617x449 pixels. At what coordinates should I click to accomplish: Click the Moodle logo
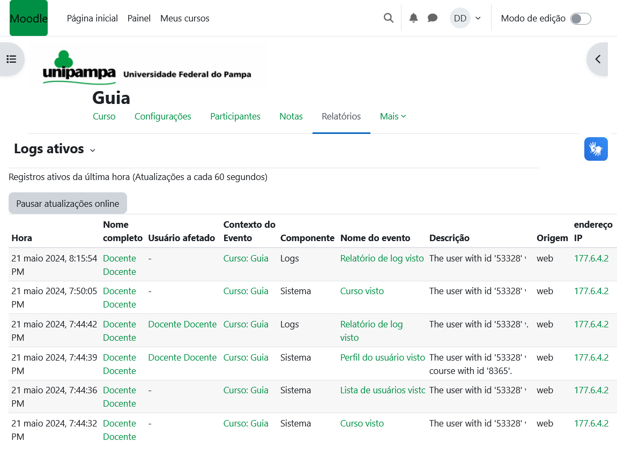(28, 18)
